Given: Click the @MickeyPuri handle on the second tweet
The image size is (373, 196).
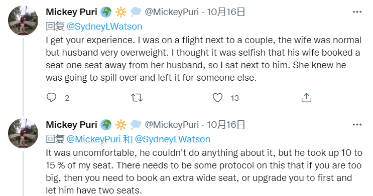Looking at the screenshot, I should [172, 125].
